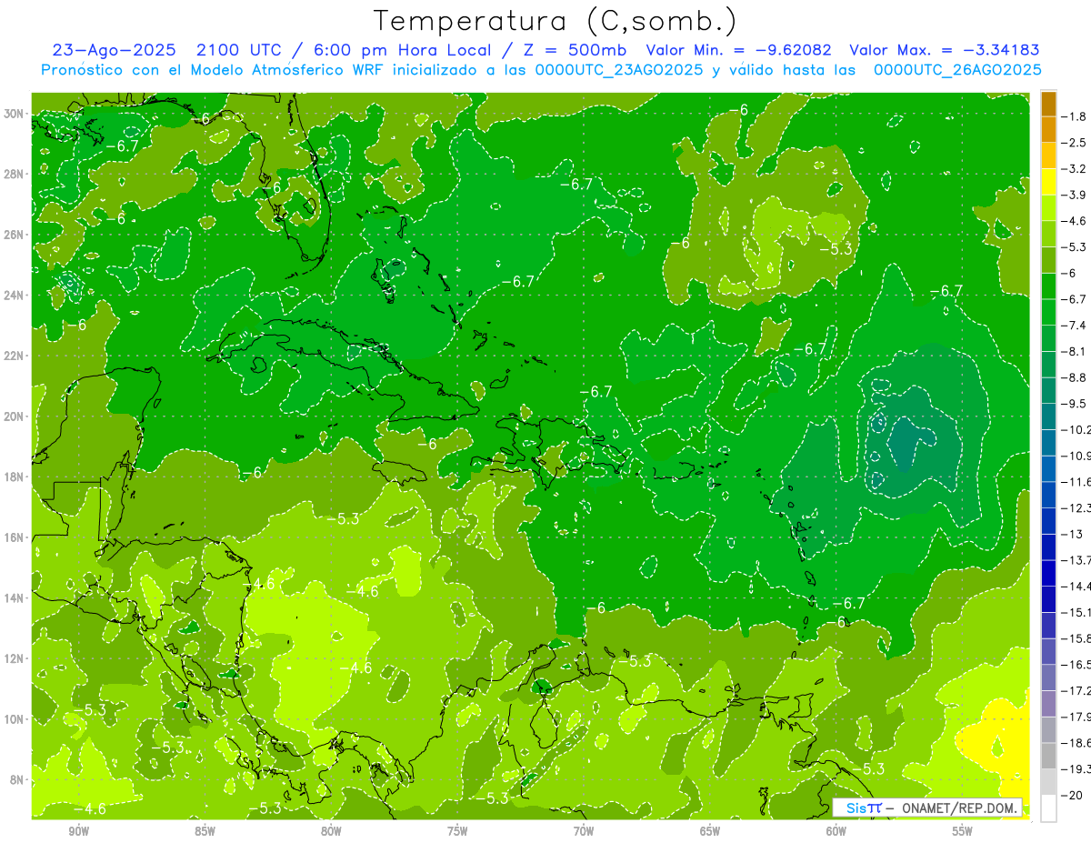Click the "55W" longitude axis label
The width and height of the screenshot is (1091, 843).
click(x=963, y=832)
